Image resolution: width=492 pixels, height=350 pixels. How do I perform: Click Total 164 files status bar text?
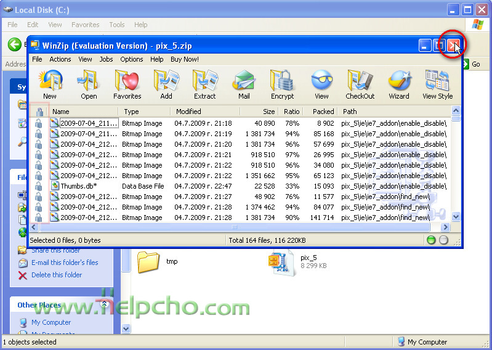(267, 240)
